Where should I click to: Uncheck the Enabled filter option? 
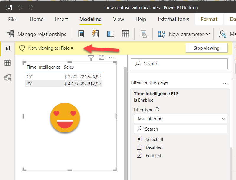139,155
